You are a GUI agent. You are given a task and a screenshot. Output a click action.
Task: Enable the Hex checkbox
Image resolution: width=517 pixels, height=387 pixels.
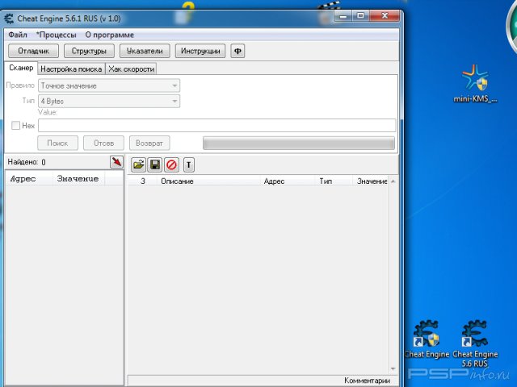[16, 126]
